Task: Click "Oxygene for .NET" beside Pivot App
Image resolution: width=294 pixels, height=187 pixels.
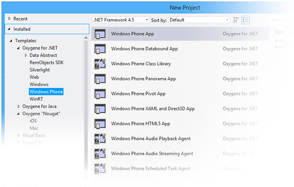Action: (x=241, y=94)
